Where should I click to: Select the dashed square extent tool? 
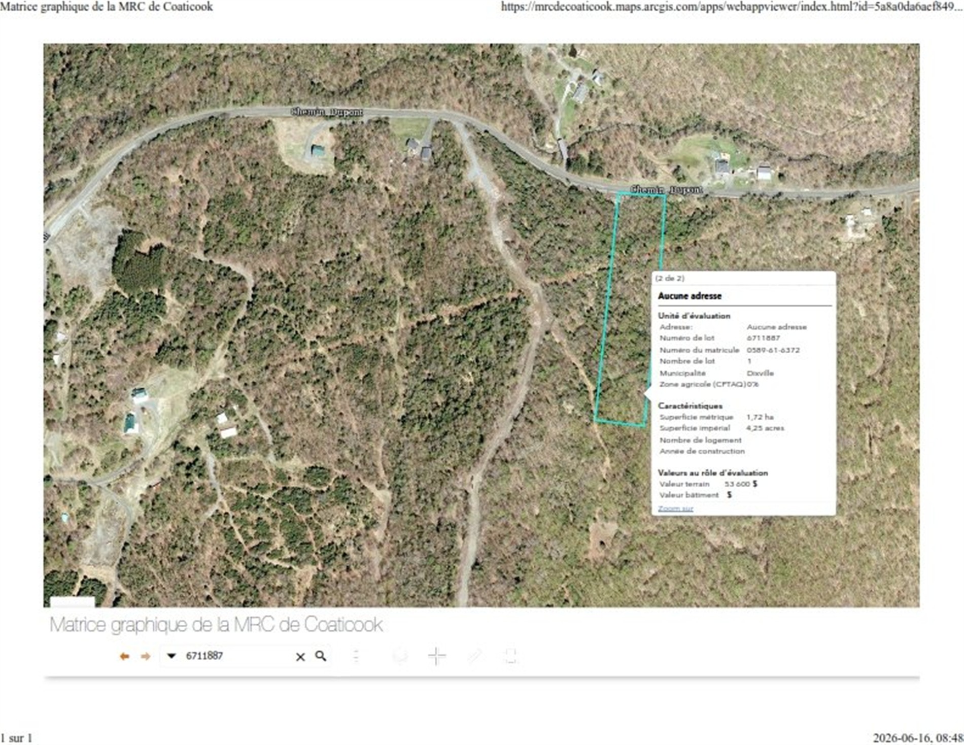pos(511,656)
